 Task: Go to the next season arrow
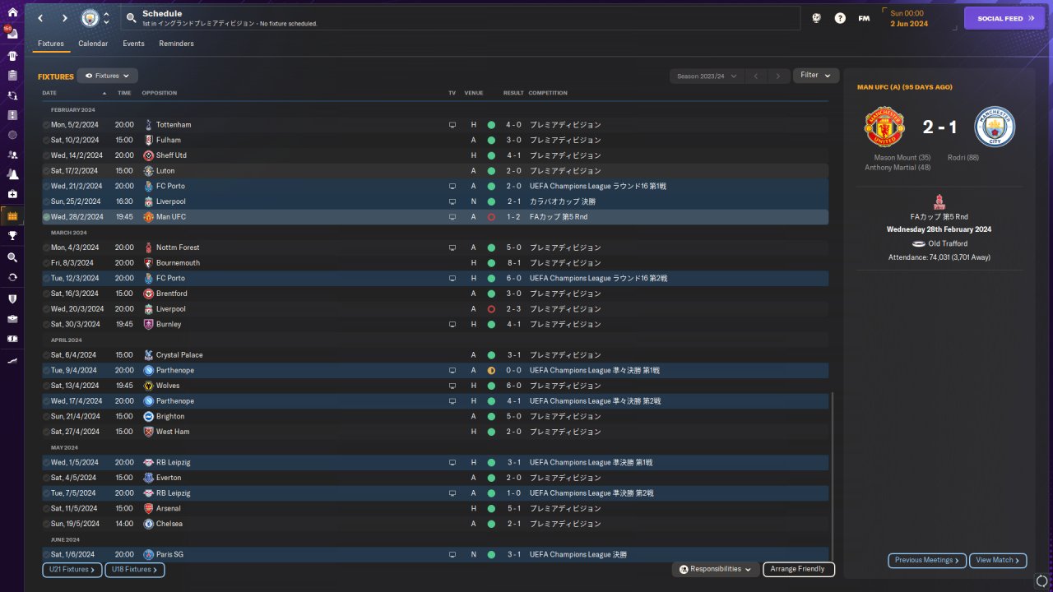click(x=778, y=76)
